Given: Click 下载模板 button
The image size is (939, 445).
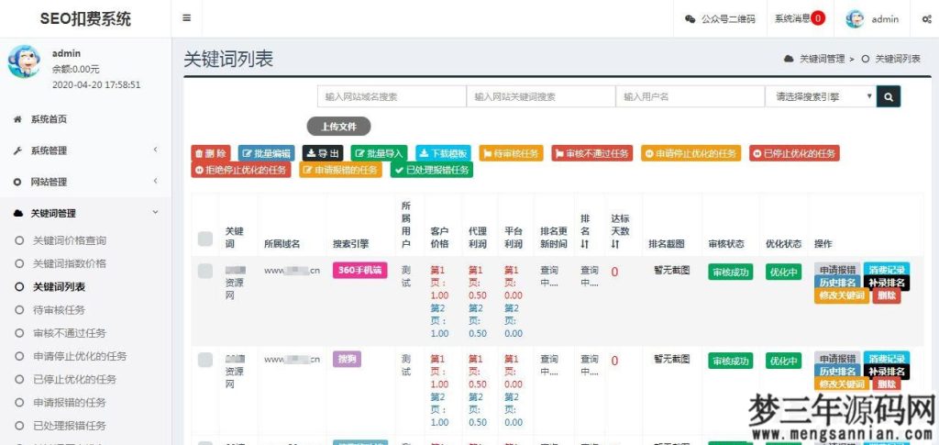Looking at the screenshot, I should coord(444,153).
